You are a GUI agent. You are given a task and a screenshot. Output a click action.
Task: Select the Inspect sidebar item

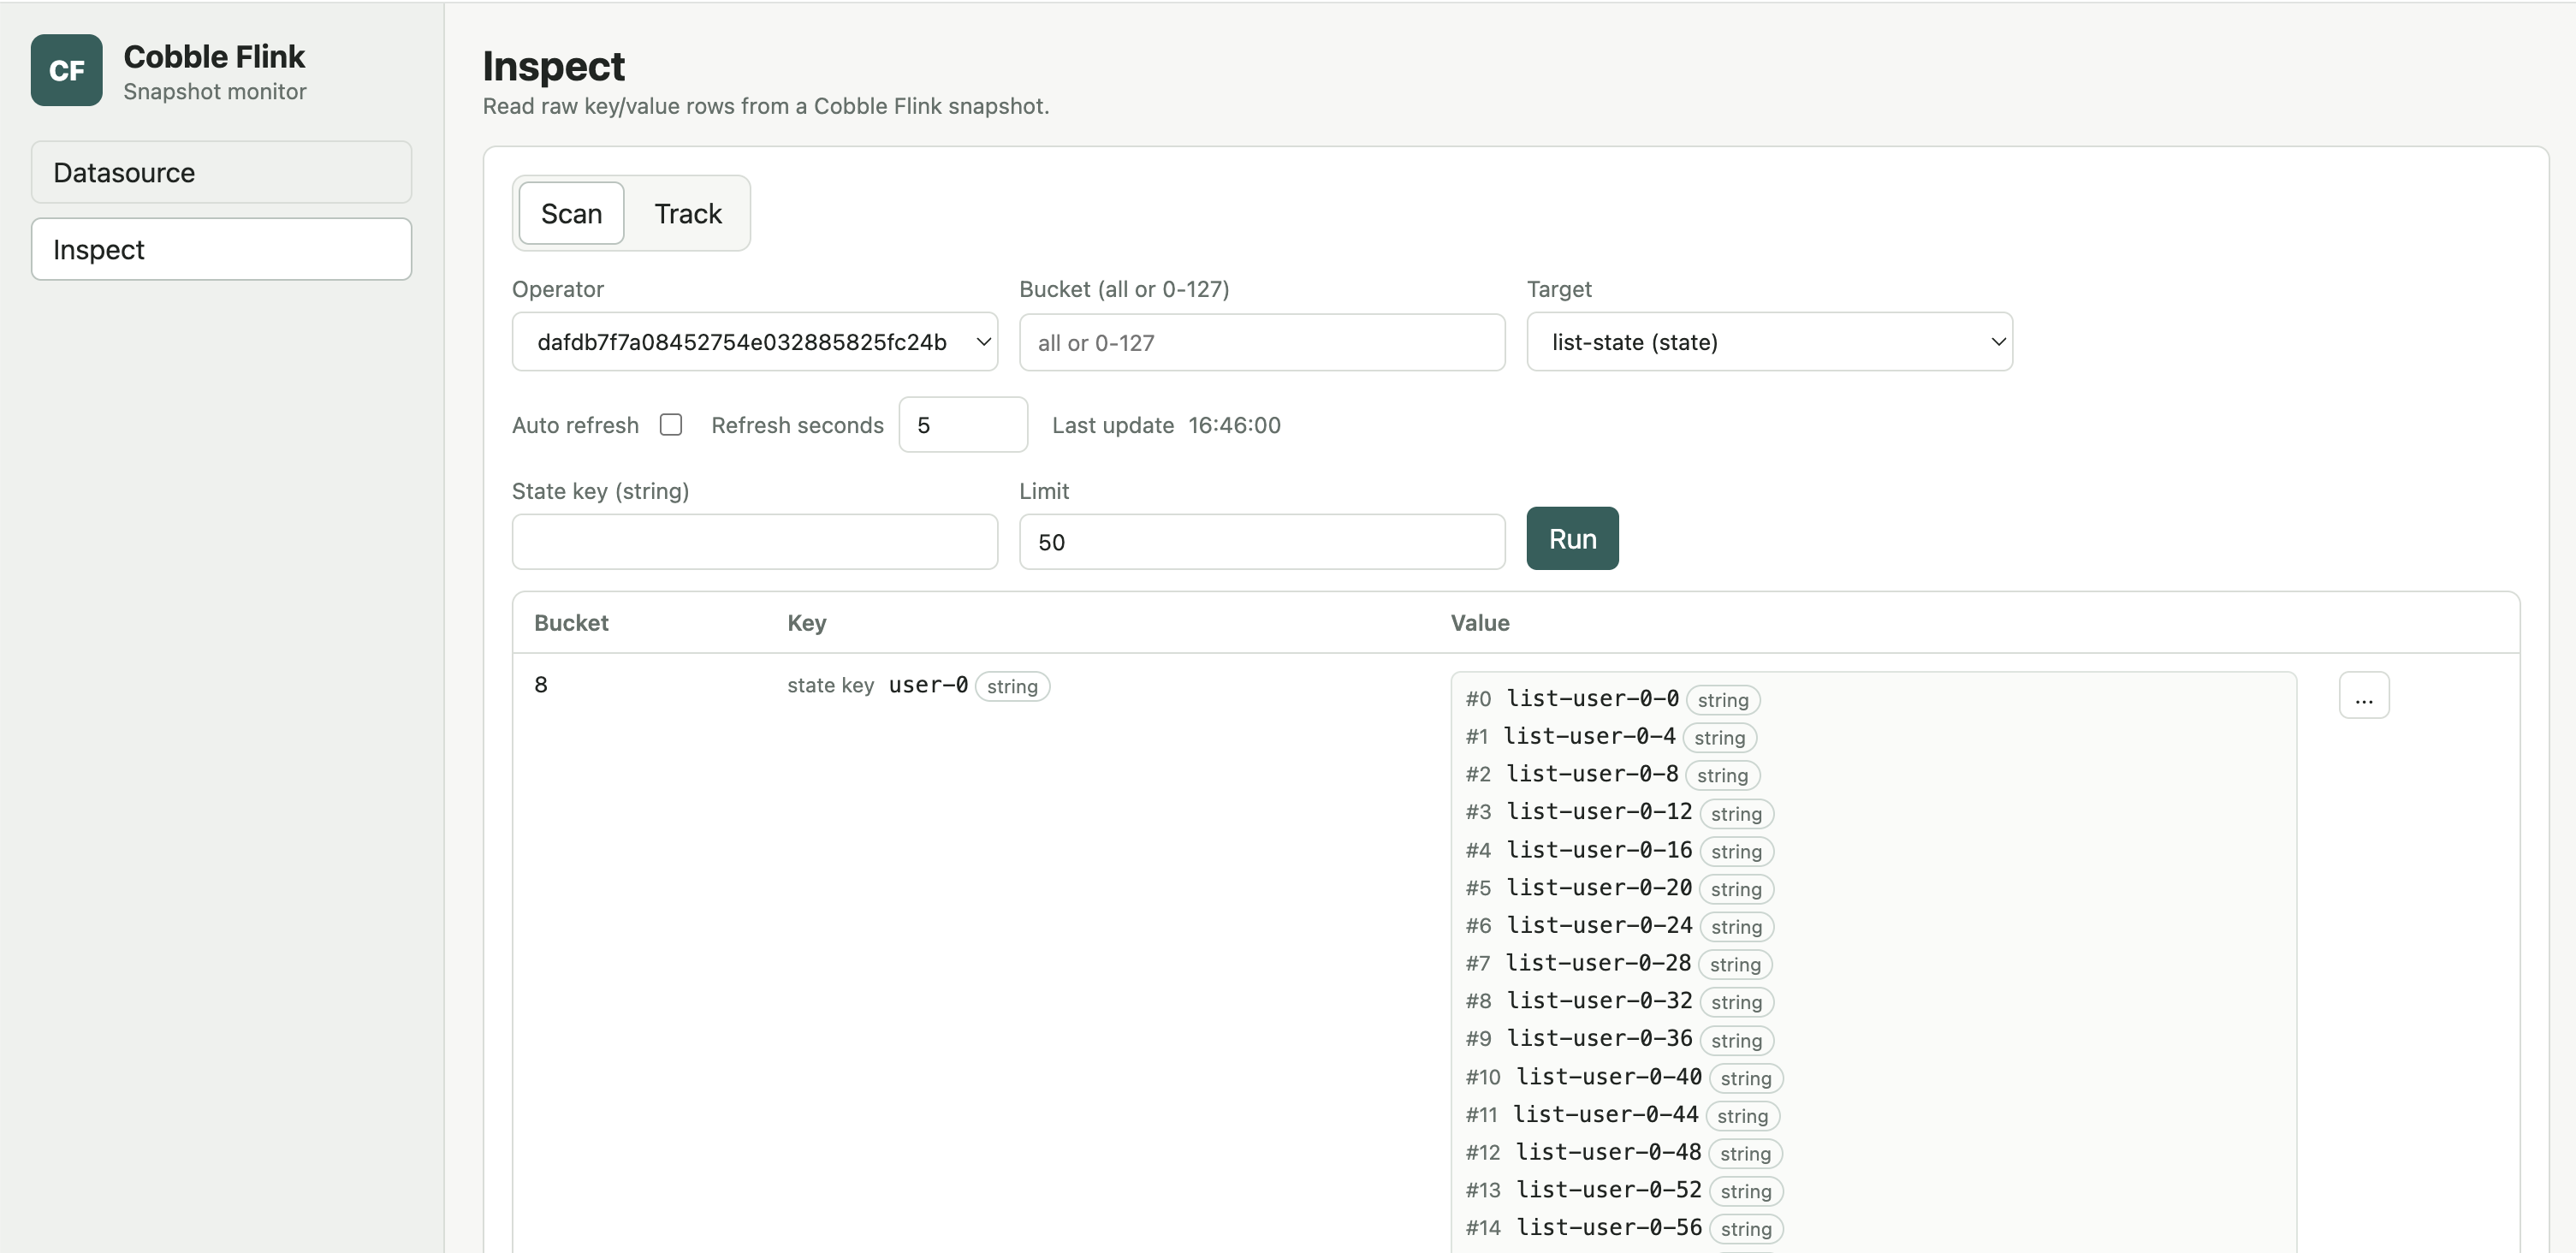point(221,249)
